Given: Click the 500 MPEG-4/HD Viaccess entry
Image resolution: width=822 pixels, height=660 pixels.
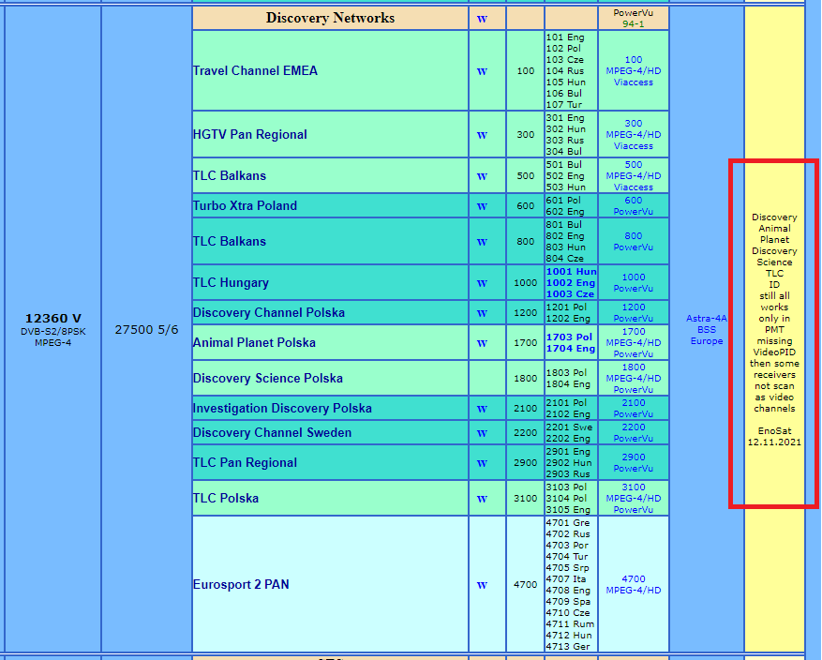Looking at the screenshot, I should click(x=634, y=175).
